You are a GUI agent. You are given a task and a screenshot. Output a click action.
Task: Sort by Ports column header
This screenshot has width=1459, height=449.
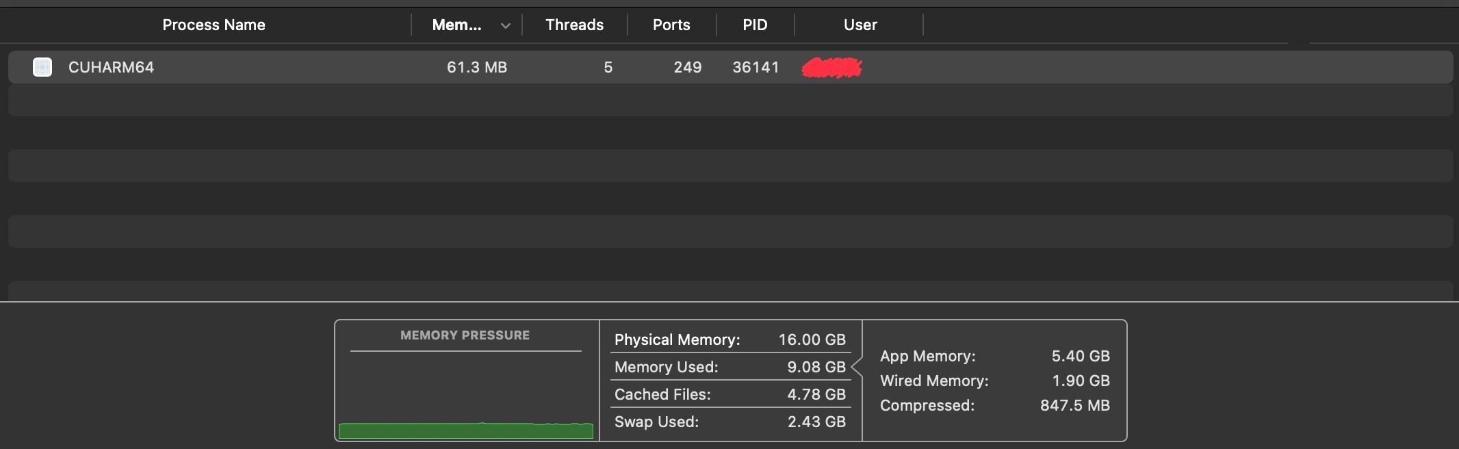[x=671, y=25]
